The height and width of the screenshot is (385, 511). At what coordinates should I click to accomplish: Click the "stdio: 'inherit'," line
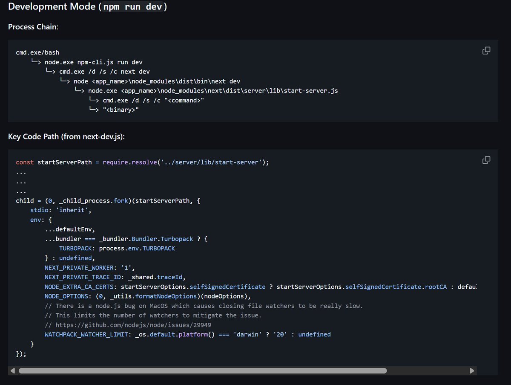(61, 210)
